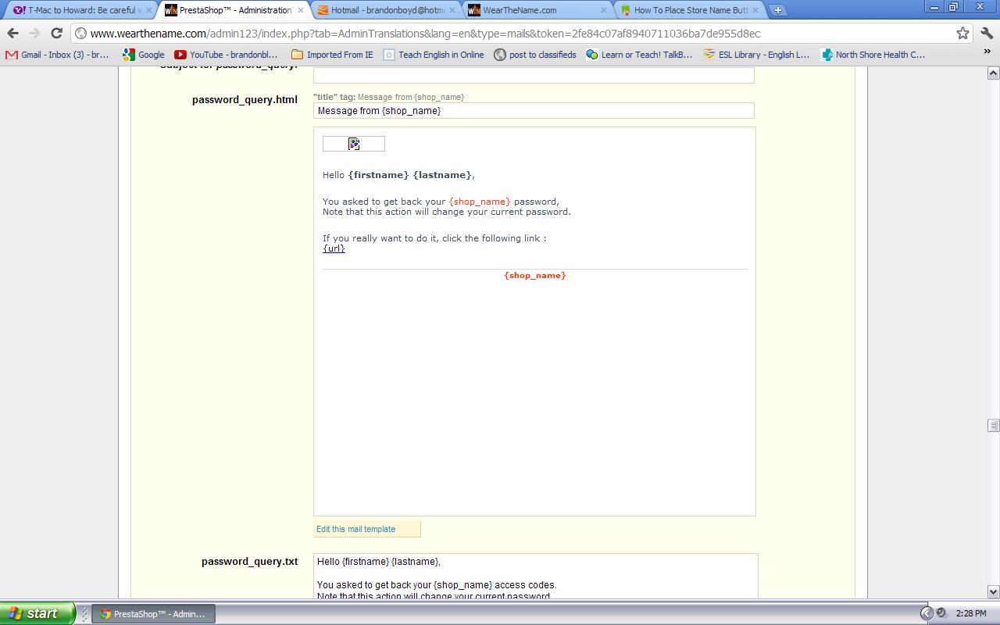This screenshot has height=625, width=1000.
Task: Click inside the password_query.txt text area
Action: [536, 577]
